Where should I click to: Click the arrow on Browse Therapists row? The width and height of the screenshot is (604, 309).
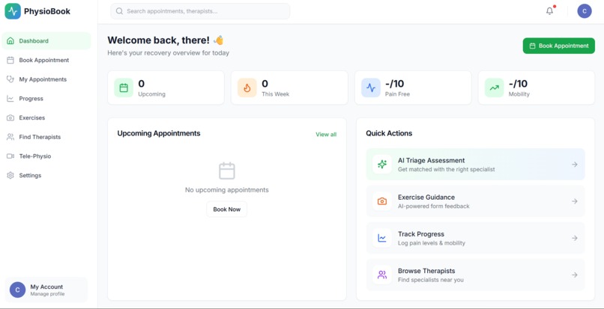click(574, 275)
